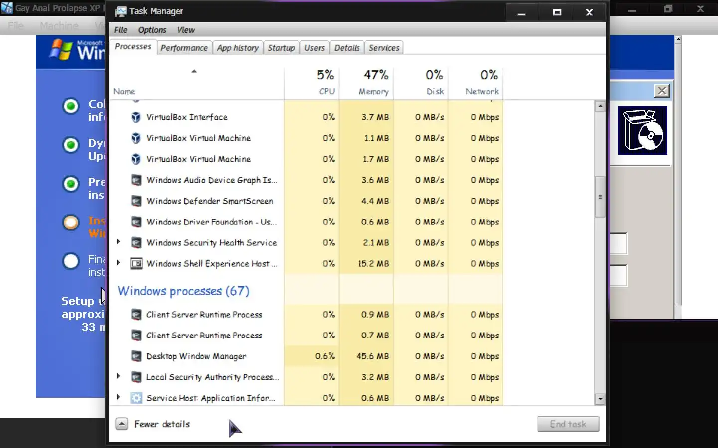Open the File menu in Task Manager

tap(121, 30)
